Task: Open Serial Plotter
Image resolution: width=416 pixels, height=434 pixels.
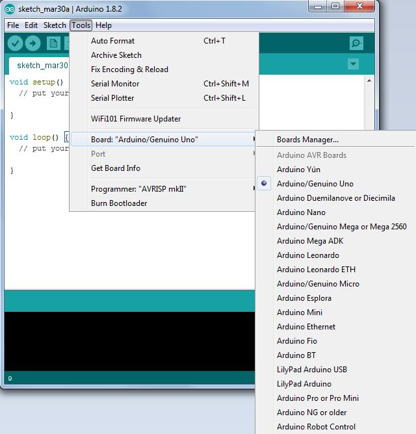Action: tap(164, 98)
